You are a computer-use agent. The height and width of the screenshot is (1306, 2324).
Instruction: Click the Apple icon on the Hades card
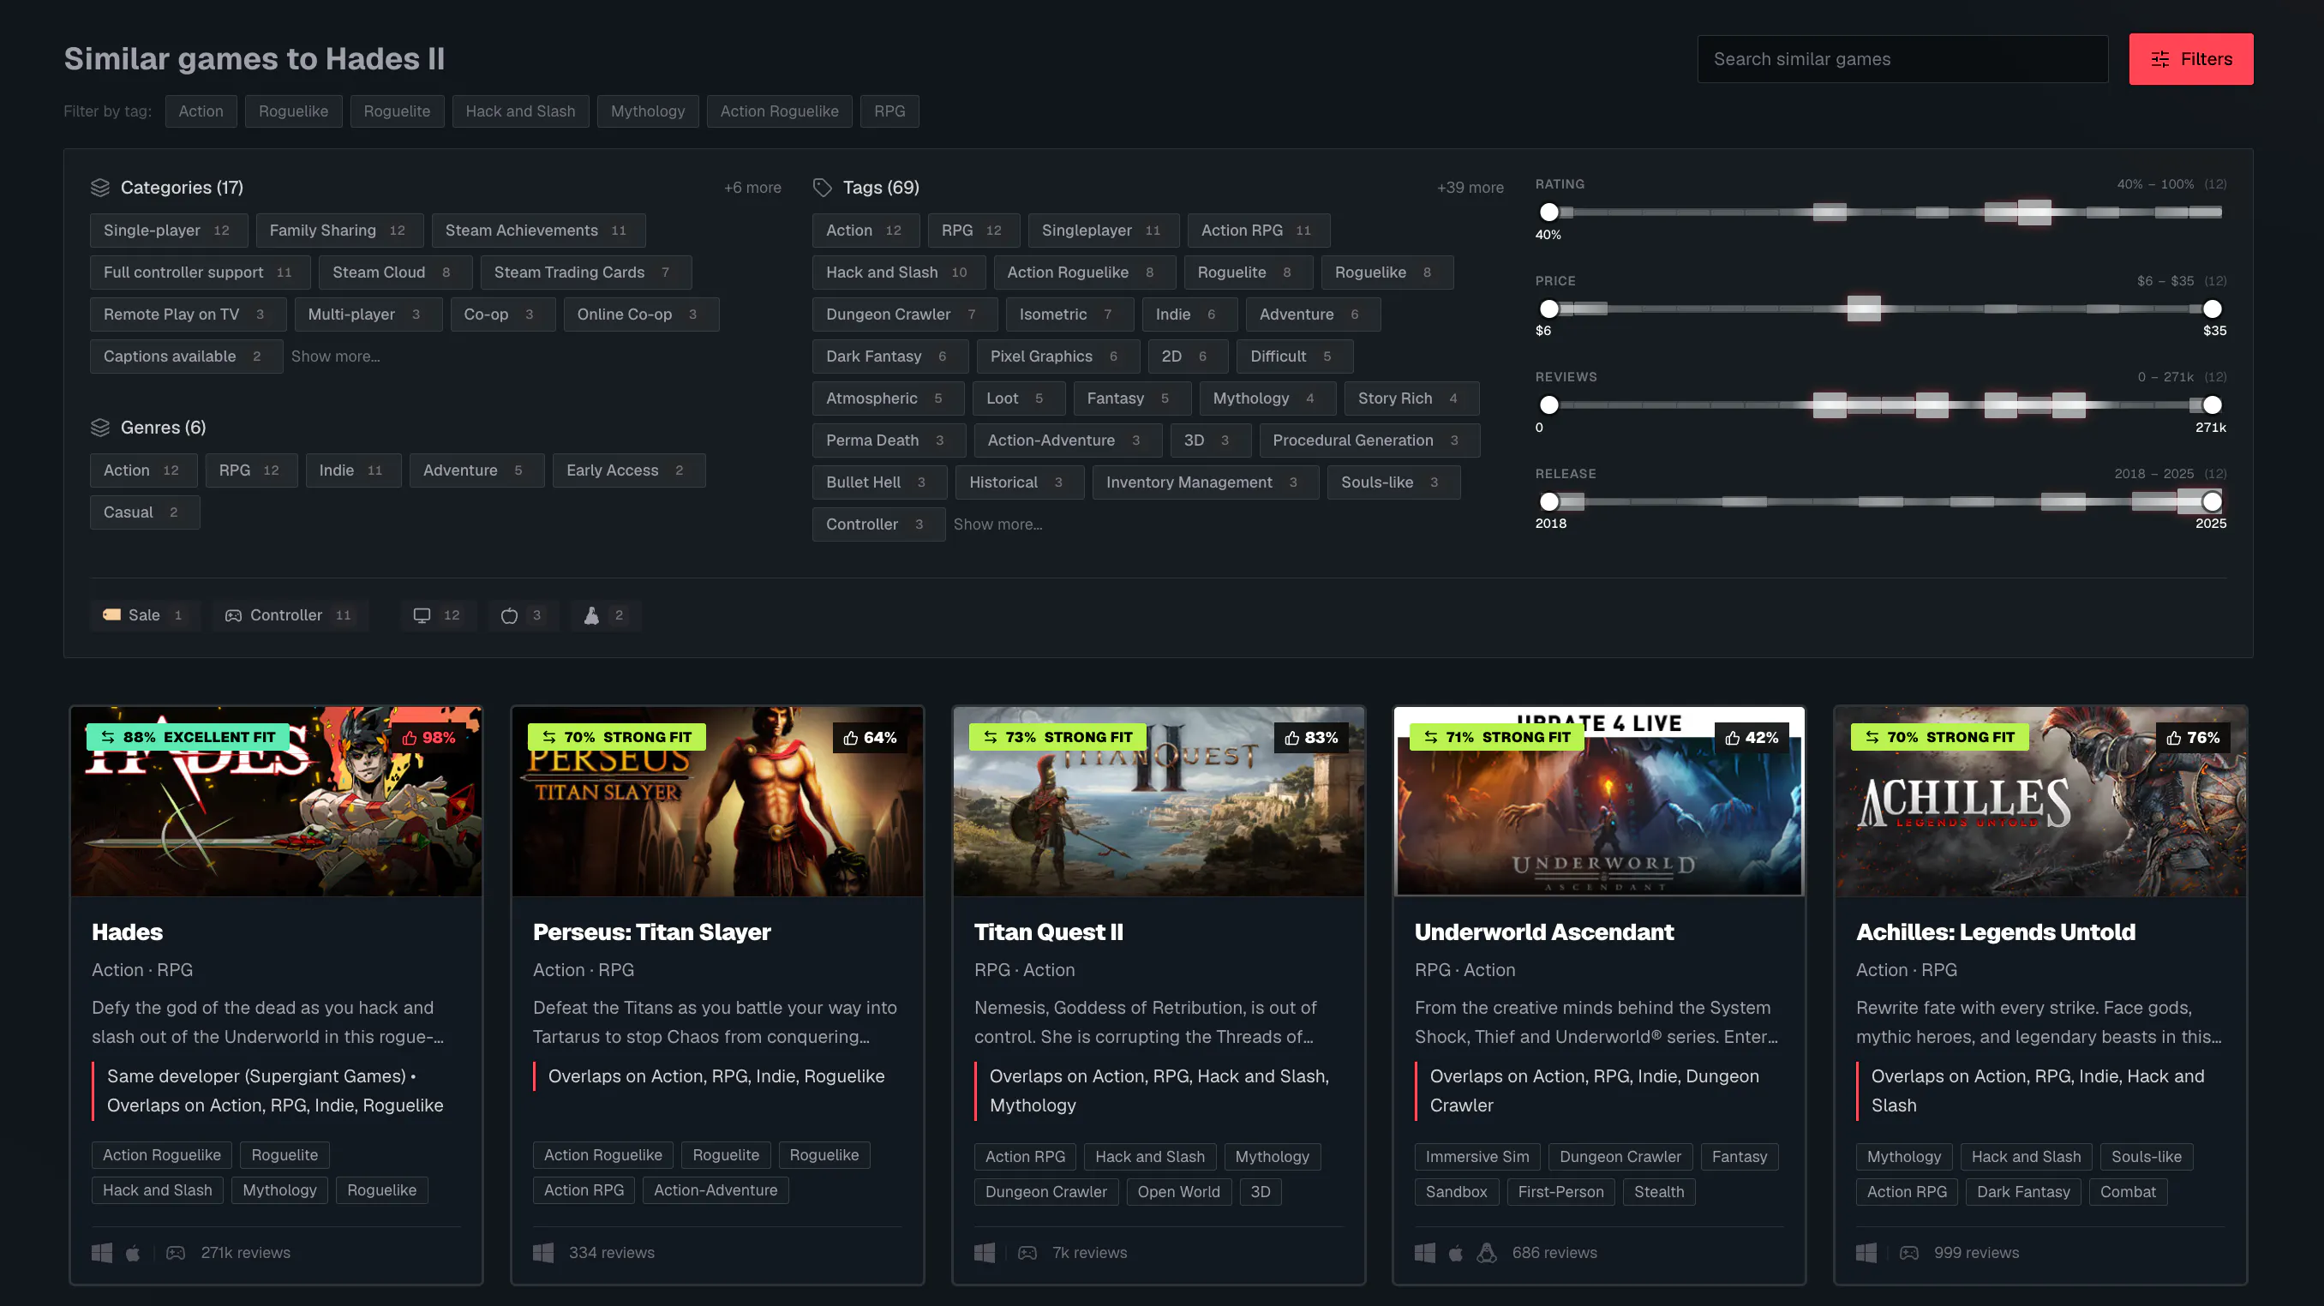coord(133,1253)
